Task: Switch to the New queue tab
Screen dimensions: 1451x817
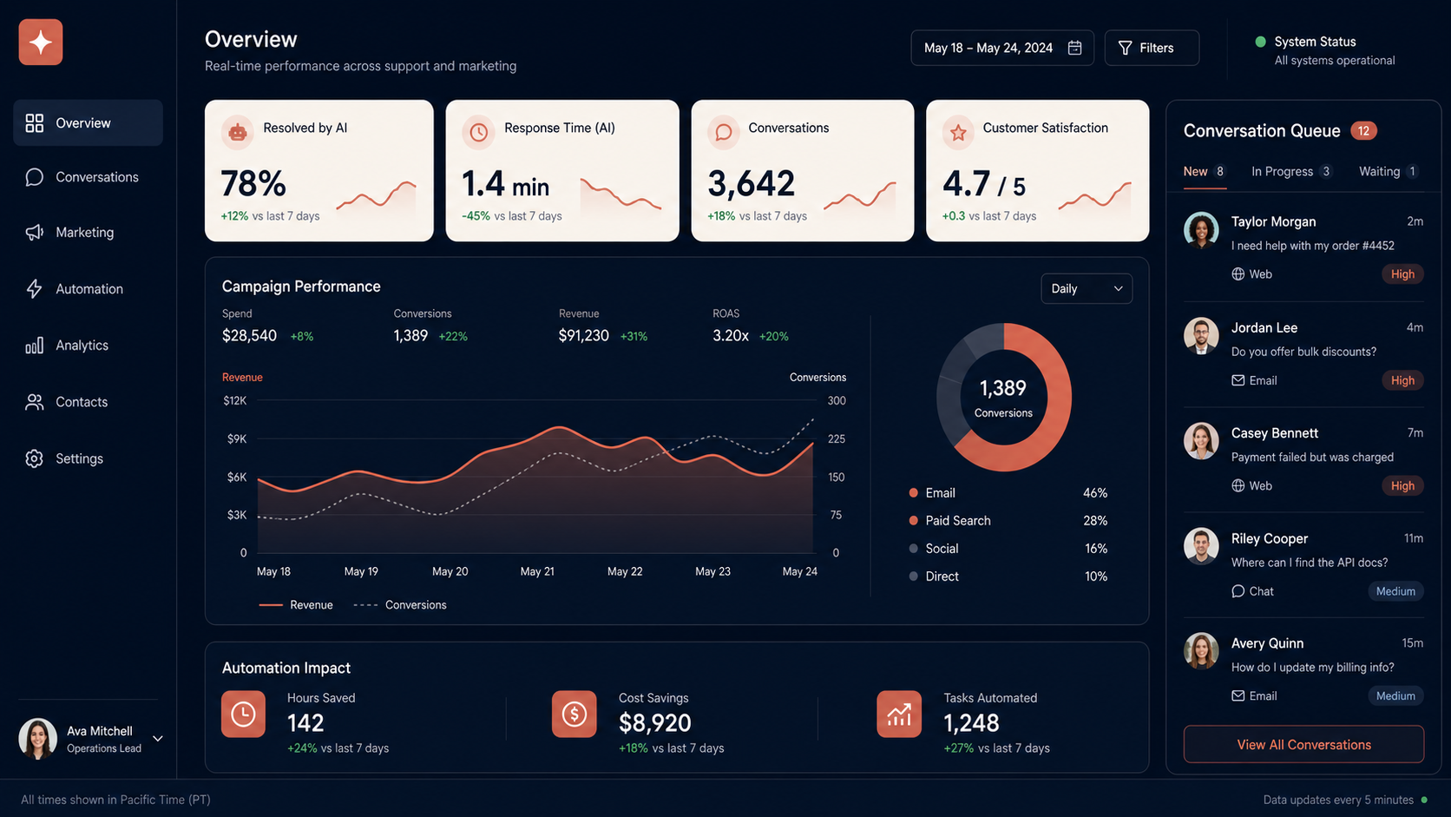Action: [1205, 172]
